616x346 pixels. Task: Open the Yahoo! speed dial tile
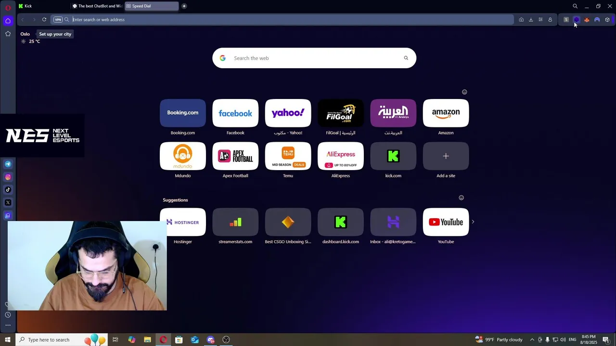[288, 113]
